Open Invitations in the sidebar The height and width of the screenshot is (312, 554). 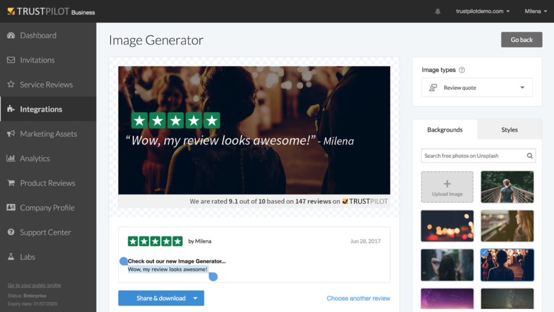(48, 60)
